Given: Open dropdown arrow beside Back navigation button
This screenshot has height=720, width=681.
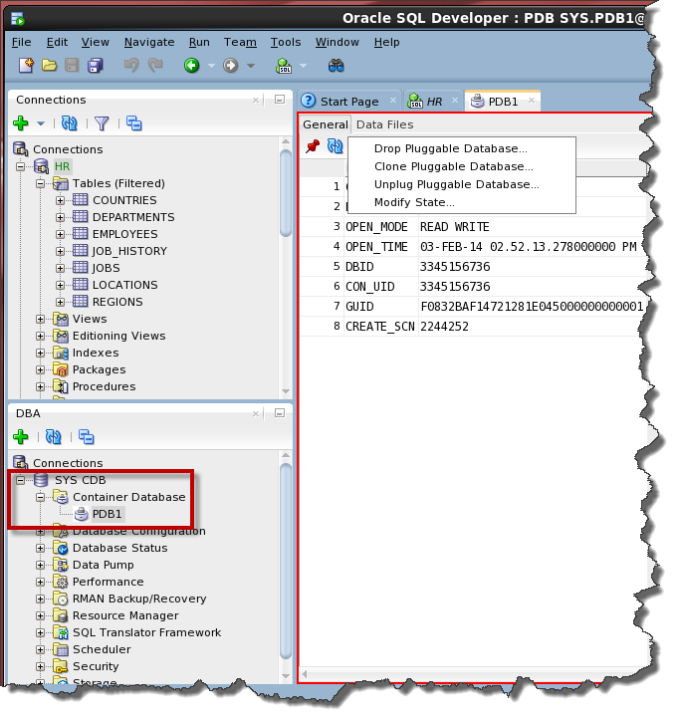Looking at the screenshot, I should (x=211, y=66).
